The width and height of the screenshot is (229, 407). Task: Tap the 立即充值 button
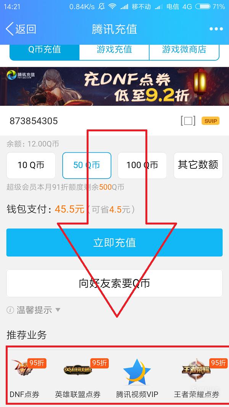(x=114, y=242)
